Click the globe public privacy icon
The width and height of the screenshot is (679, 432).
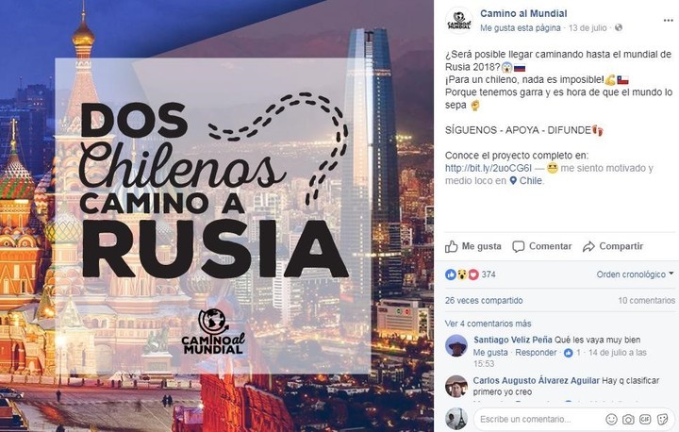619,27
